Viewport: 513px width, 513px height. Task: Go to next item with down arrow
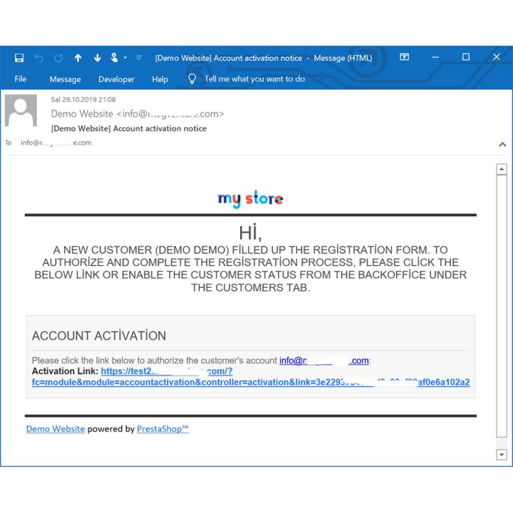97,58
